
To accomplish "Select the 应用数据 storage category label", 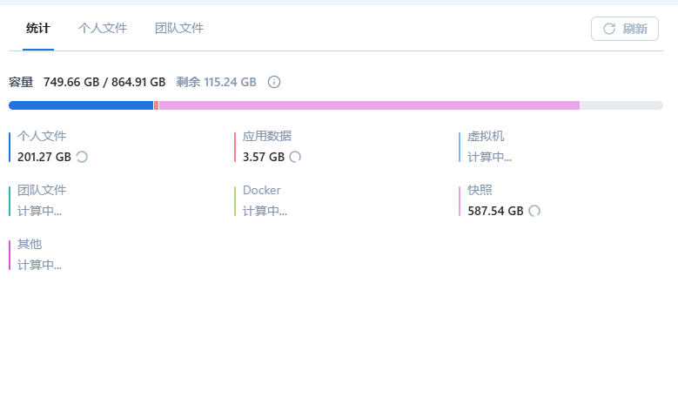I will pos(267,136).
